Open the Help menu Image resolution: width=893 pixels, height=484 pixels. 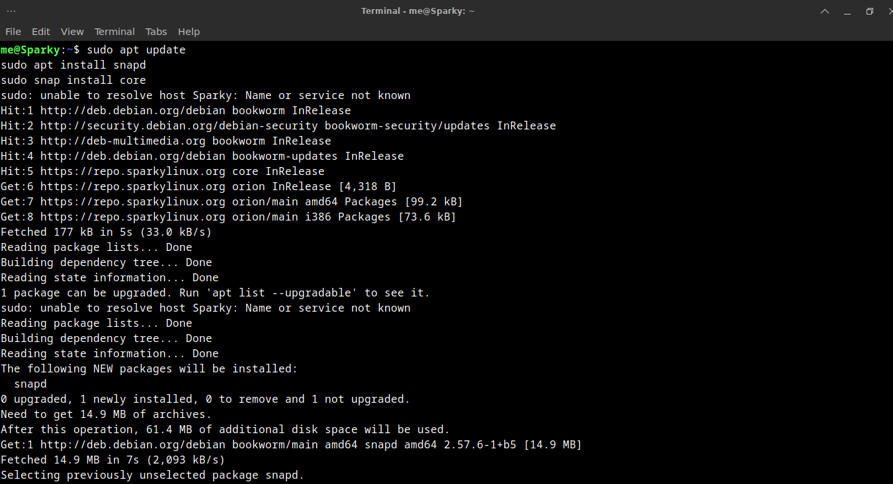(189, 31)
